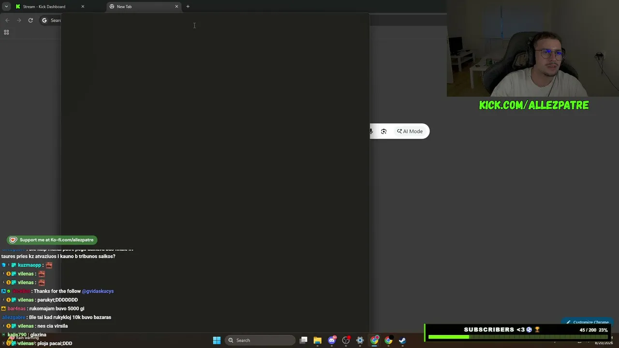
Task: Open the Chrome tab search dropdown arrow
Action: click(6, 6)
